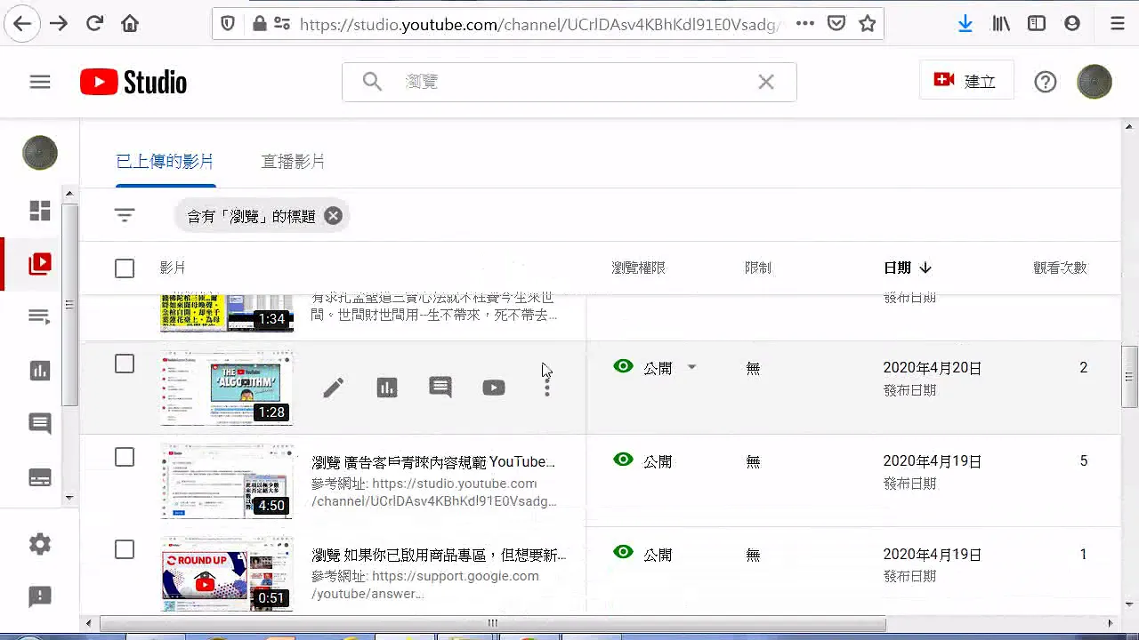Show tracking protection shield info

(x=228, y=24)
